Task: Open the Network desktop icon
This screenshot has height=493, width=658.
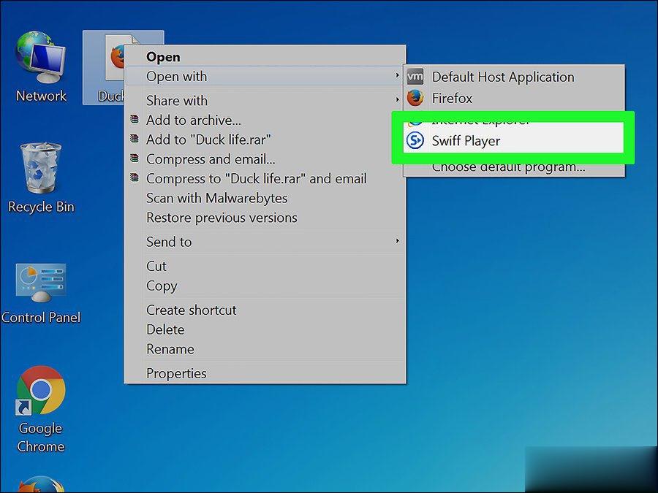Action: (x=41, y=66)
